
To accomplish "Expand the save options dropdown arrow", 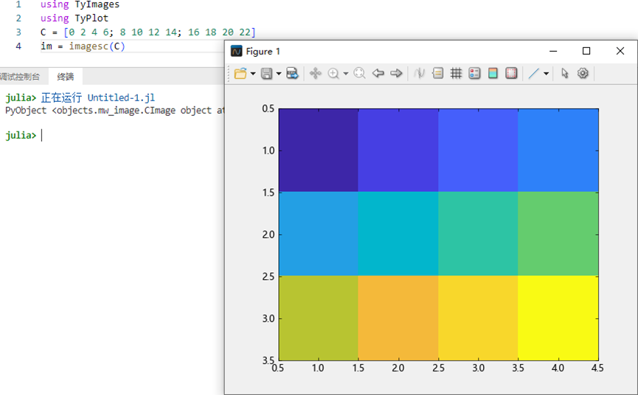I will click(279, 74).
